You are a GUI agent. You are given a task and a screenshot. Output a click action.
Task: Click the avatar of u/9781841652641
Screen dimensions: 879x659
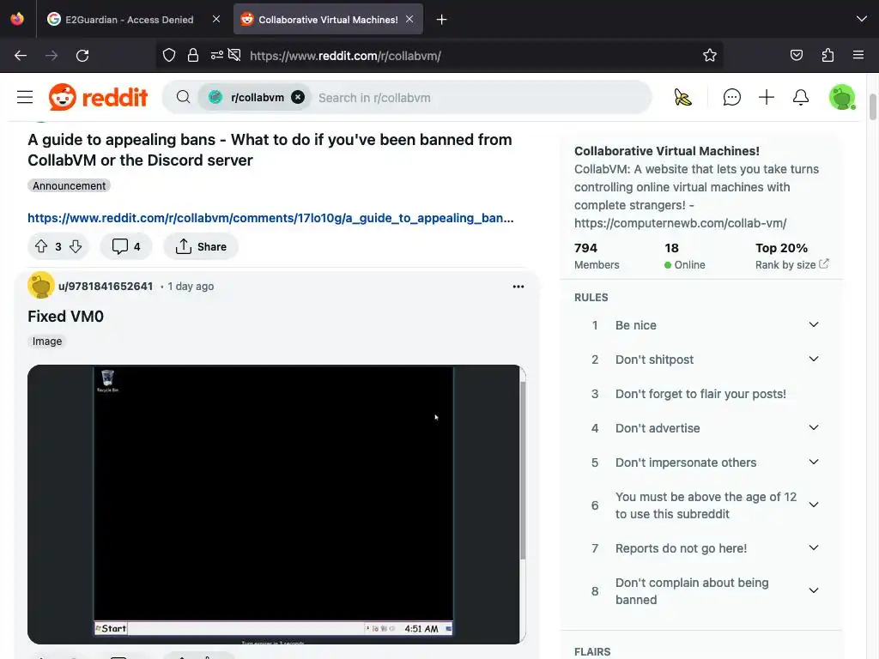pos(41,285)
